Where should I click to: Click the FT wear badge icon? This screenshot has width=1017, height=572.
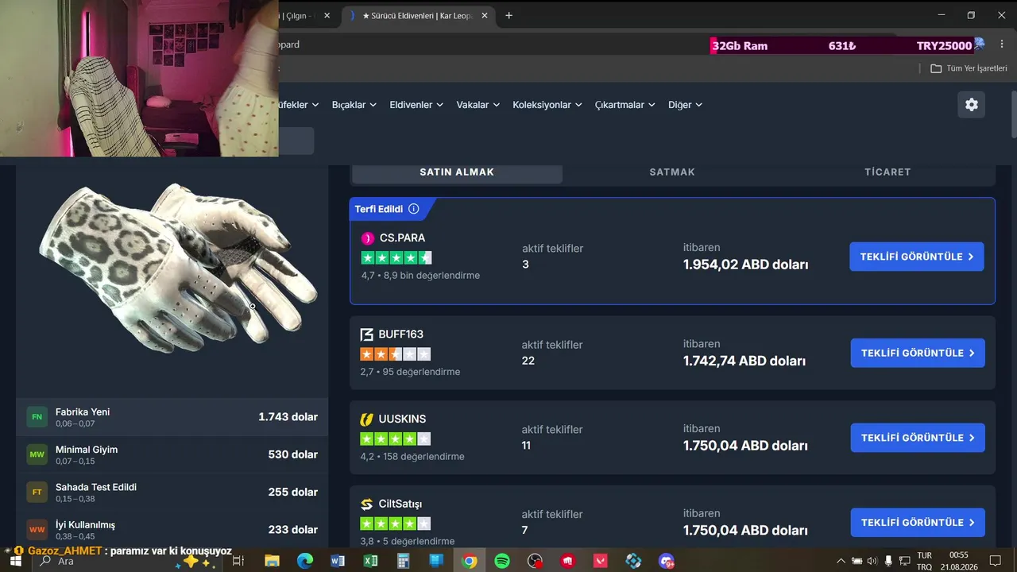coord(37,492)
